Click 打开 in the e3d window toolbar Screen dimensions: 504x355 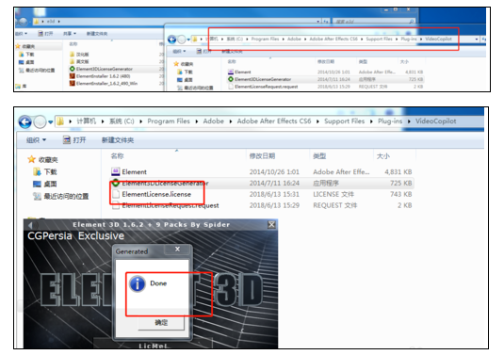(45, 33)
